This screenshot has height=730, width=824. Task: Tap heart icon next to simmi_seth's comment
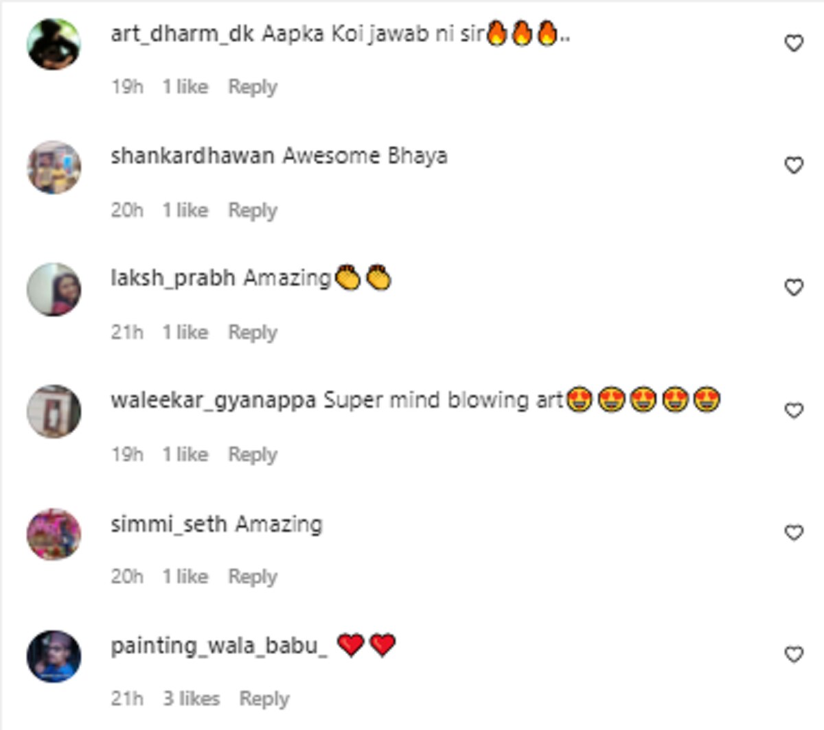(794, 532)
